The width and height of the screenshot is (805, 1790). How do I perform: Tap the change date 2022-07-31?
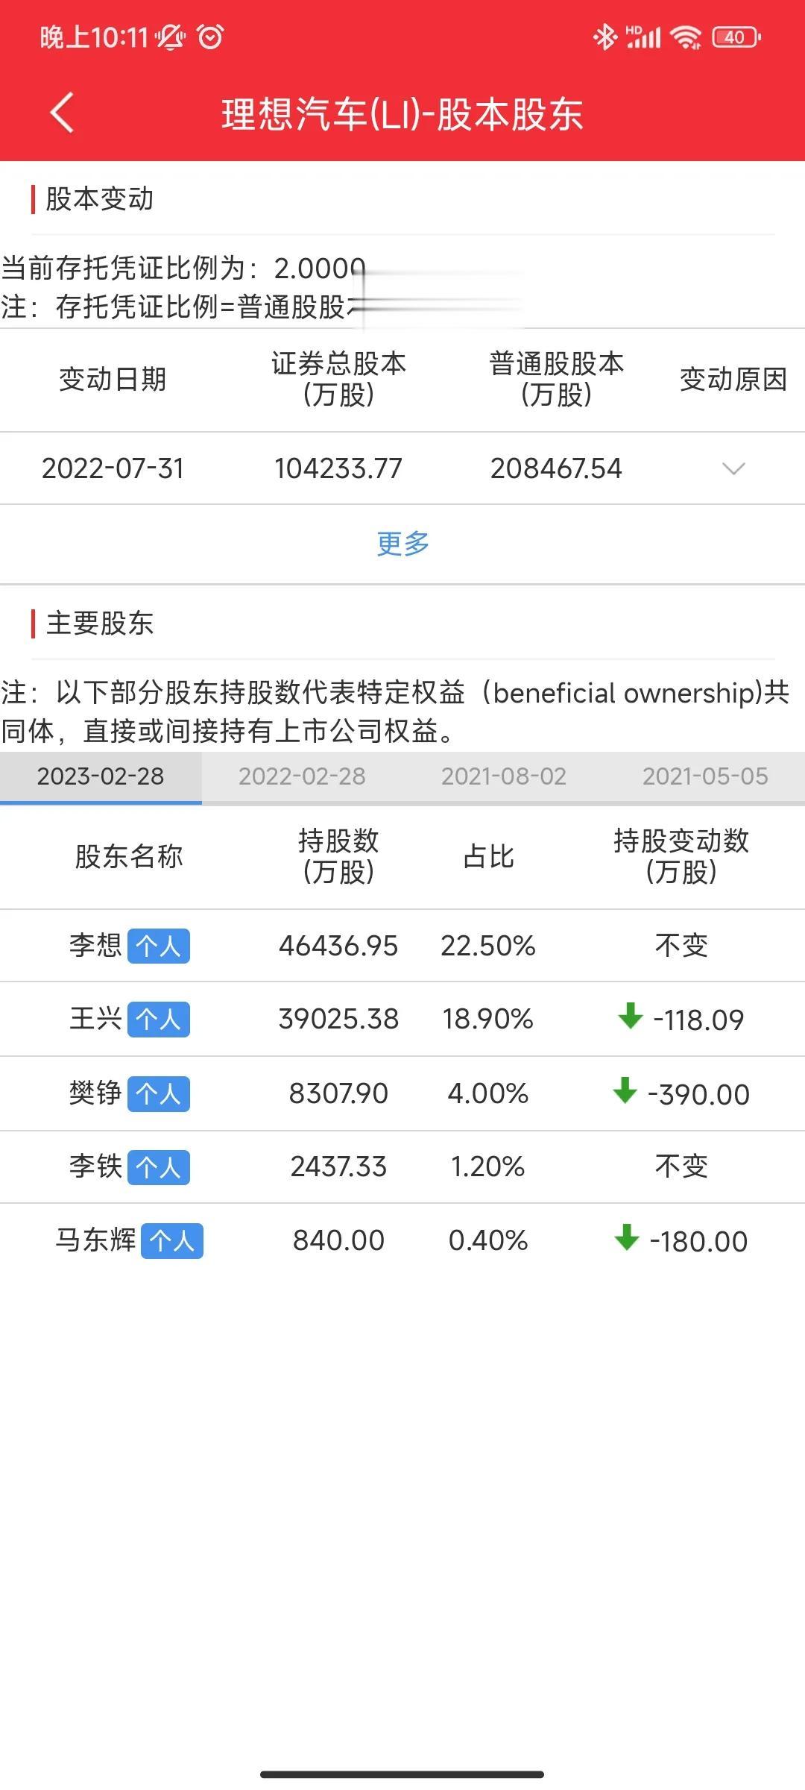[113, 468]
